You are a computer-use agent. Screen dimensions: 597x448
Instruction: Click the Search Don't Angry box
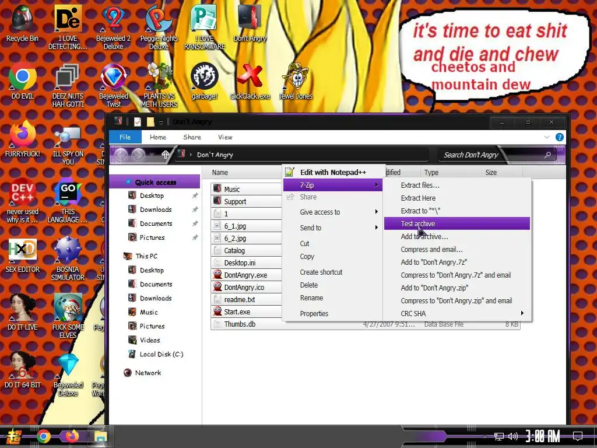(x=497, y=155)
